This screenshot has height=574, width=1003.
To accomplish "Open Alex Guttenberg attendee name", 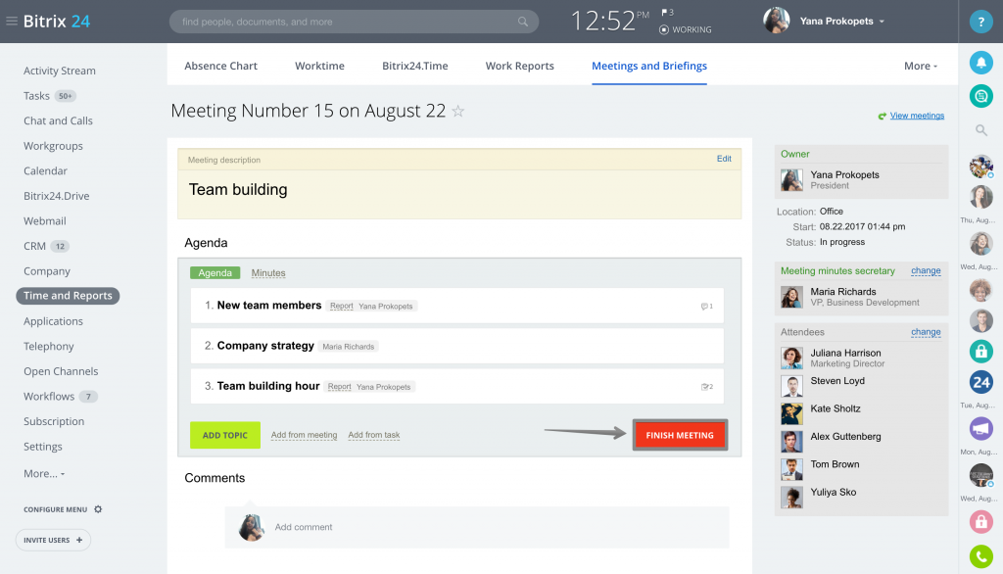I will click(x=845, y=437).
